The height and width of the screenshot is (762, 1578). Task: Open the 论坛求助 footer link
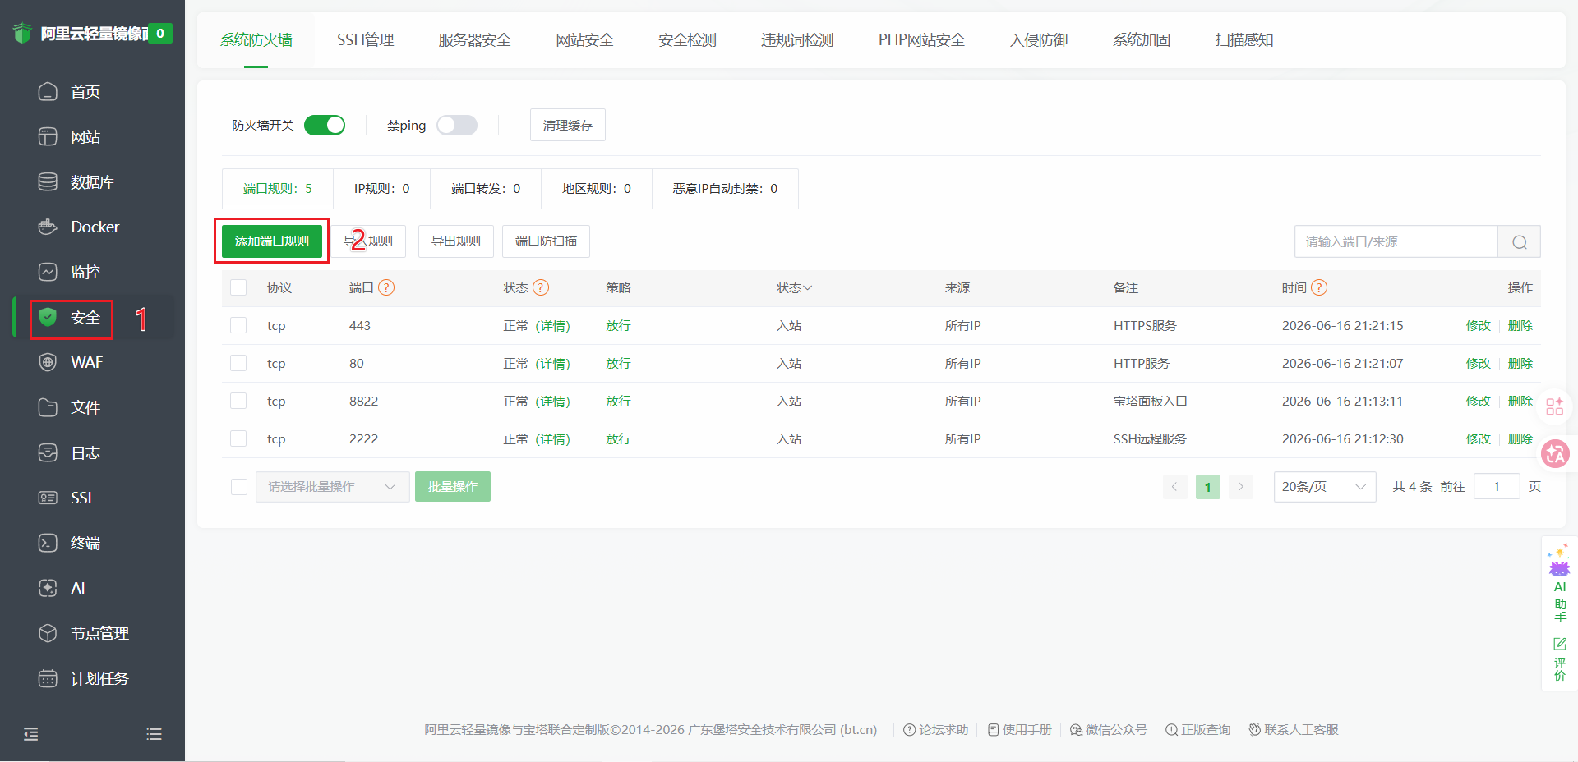tap(936, 729)
